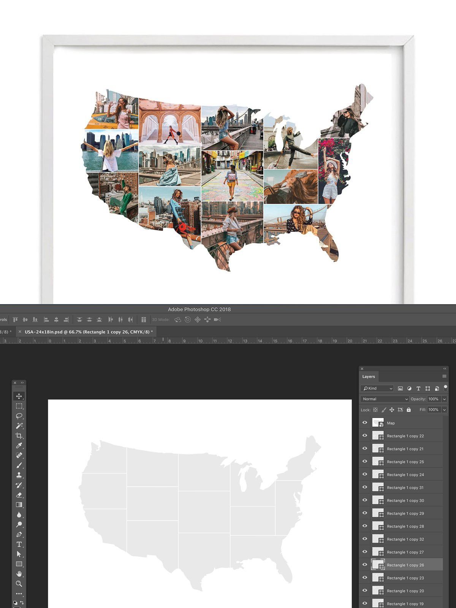Viewport: 456px width, 608px height.
Task: Hide the Rectangle 1 copy 22 layer
Action: pos(365,435)
